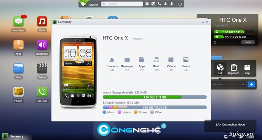The image size is (262, 140).
Task: Click the LAN connection mode monitor icon
Action: [x=226, y=137]
